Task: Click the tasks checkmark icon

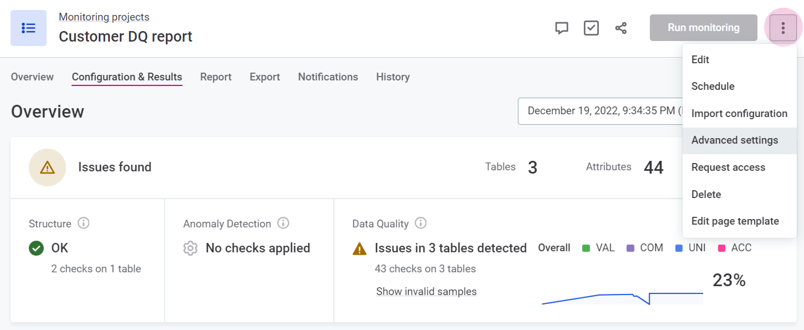Action: [x=591, y=28]
